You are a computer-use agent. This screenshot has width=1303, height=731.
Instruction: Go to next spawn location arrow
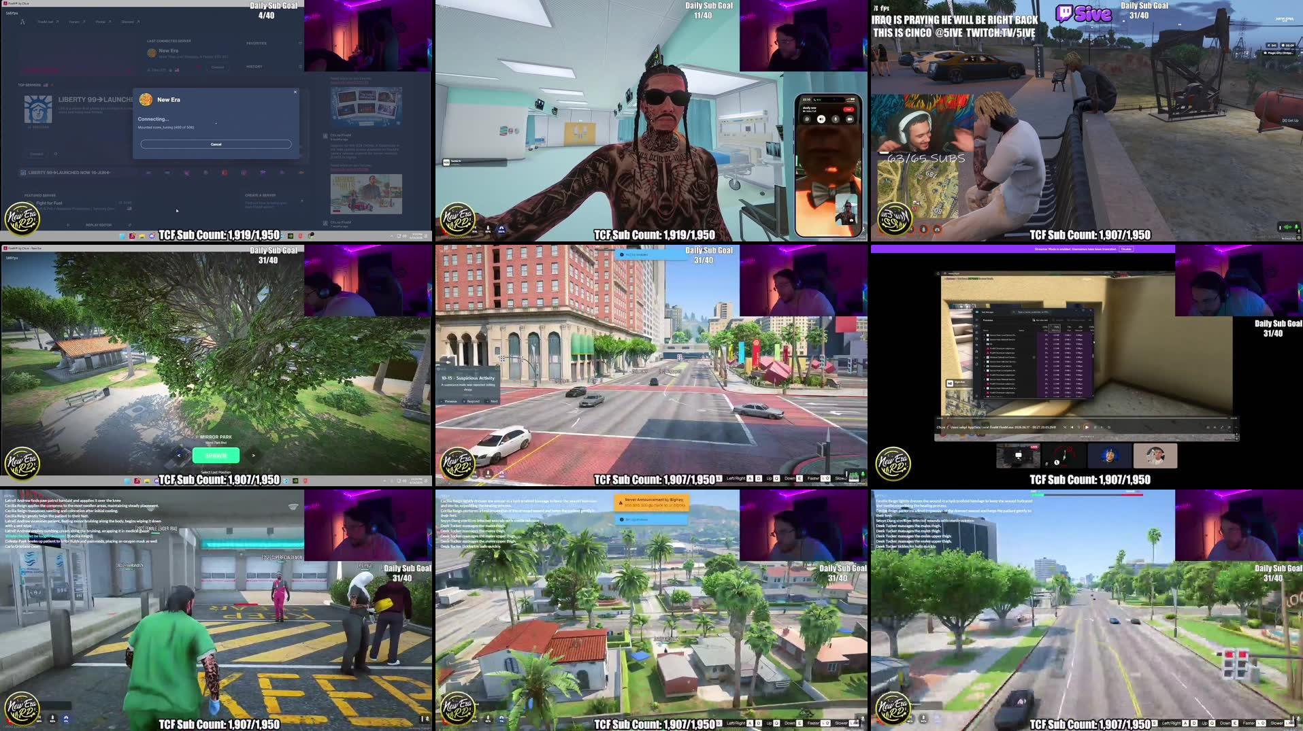253,455
